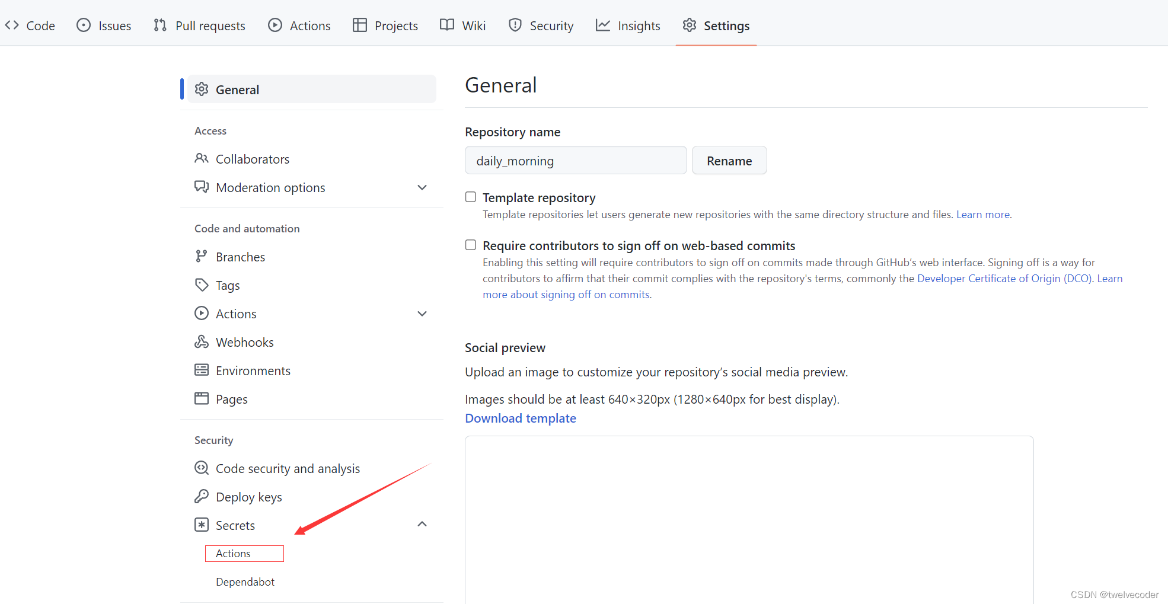Image resolution: width=1168 pixels, height=604 pixels.
Task: Open Developer Certificate of Origin (DCO) link
Action: pos(1004,278)
